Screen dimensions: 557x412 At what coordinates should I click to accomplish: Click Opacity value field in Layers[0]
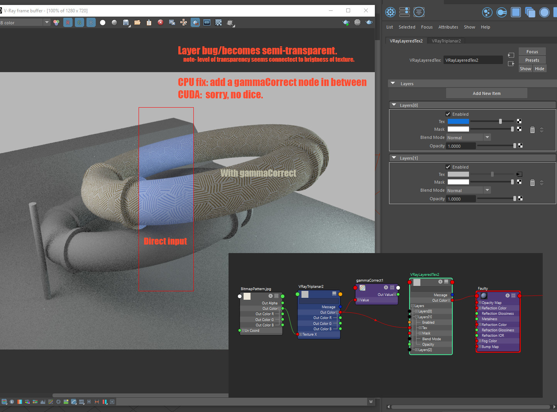(x=461, y=146)
